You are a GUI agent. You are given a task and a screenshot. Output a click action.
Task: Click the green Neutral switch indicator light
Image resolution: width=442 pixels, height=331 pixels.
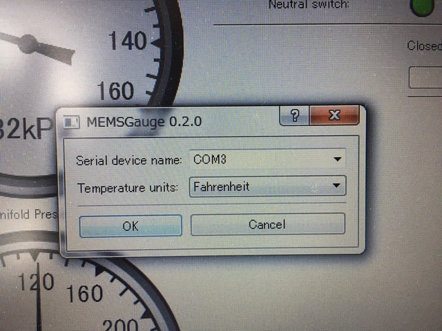point(422,7)
